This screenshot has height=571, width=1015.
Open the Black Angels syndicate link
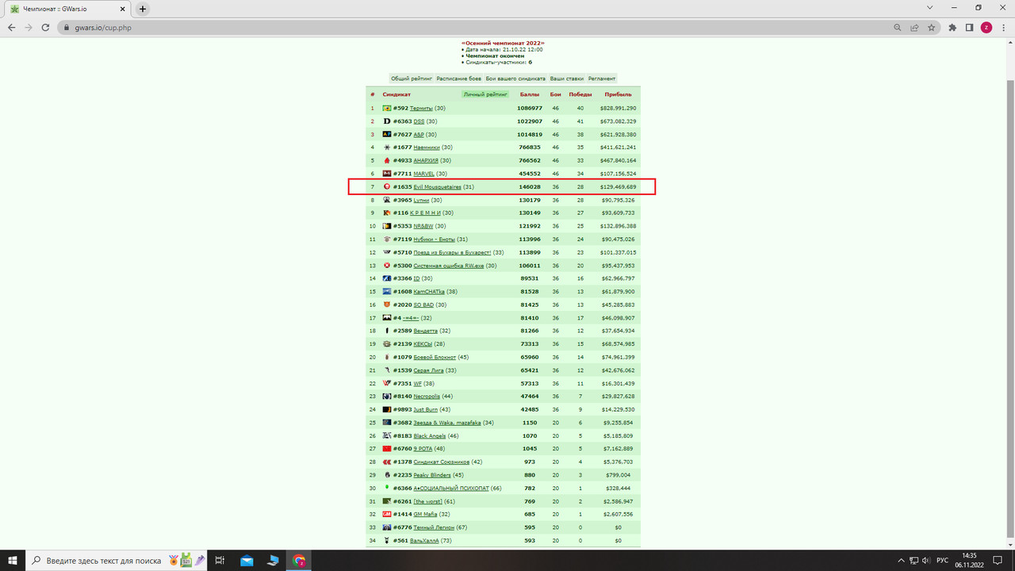[428, 436]
